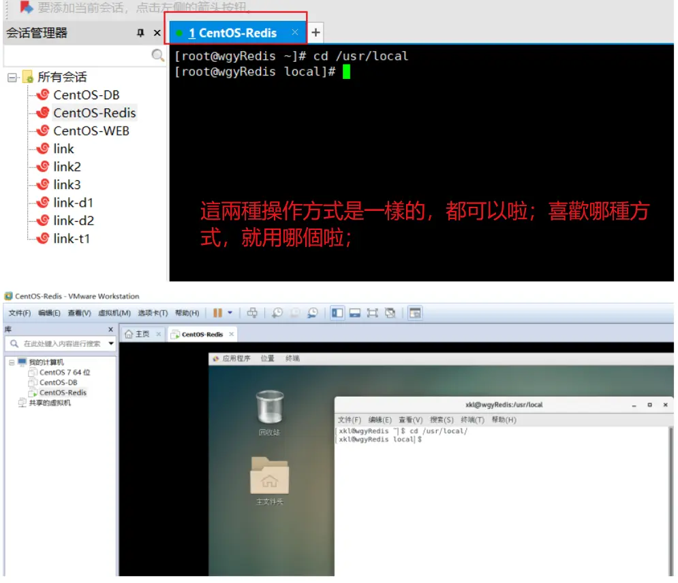The image size is (678, 583).
Task: Pause the virtual machine with orange button
Action: pyautogui.click(x=217, y=313)
